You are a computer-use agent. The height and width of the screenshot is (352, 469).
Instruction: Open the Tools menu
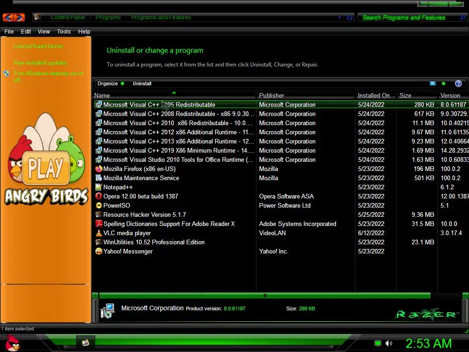[x=64, y=32]
